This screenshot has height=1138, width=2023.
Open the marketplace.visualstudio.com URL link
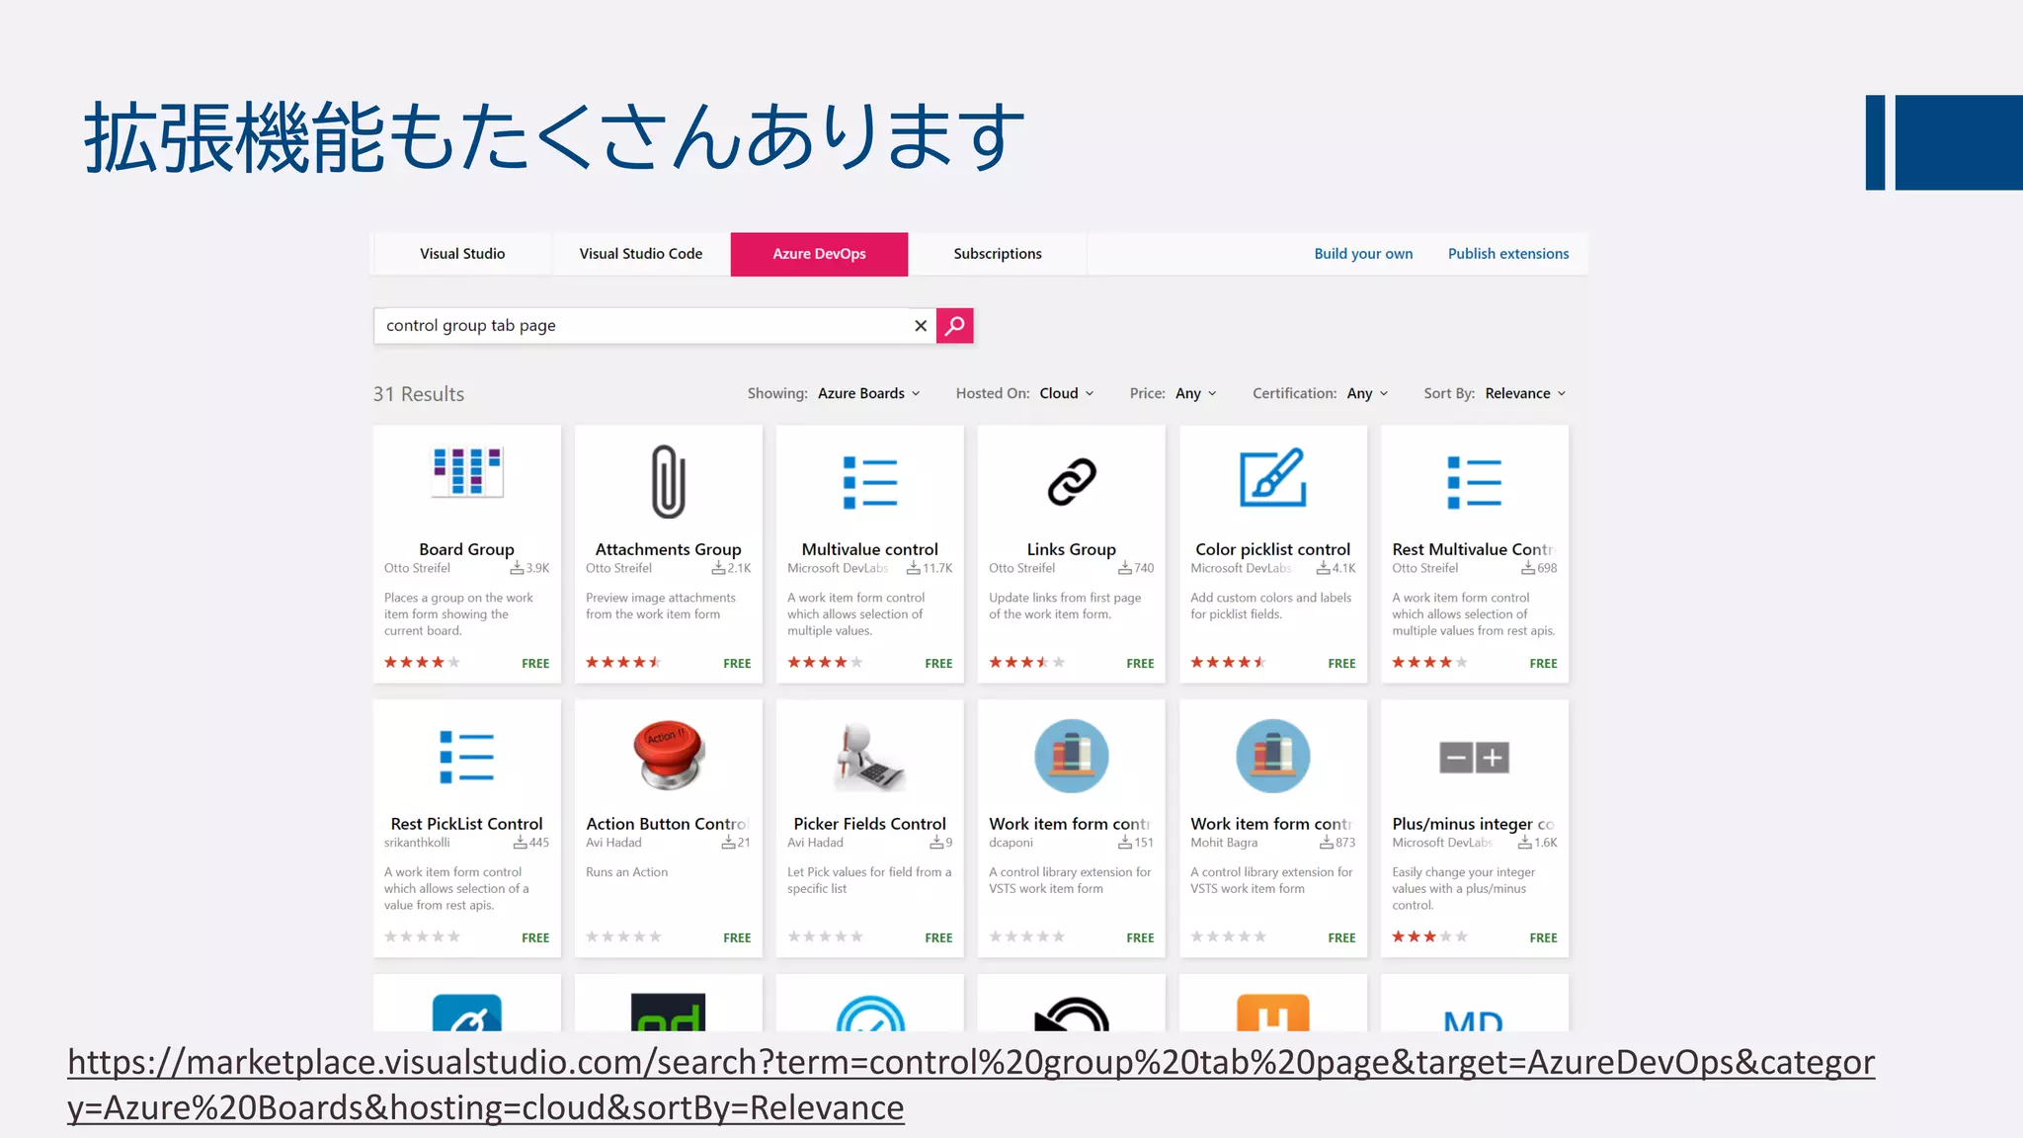tap(971, 1085)
